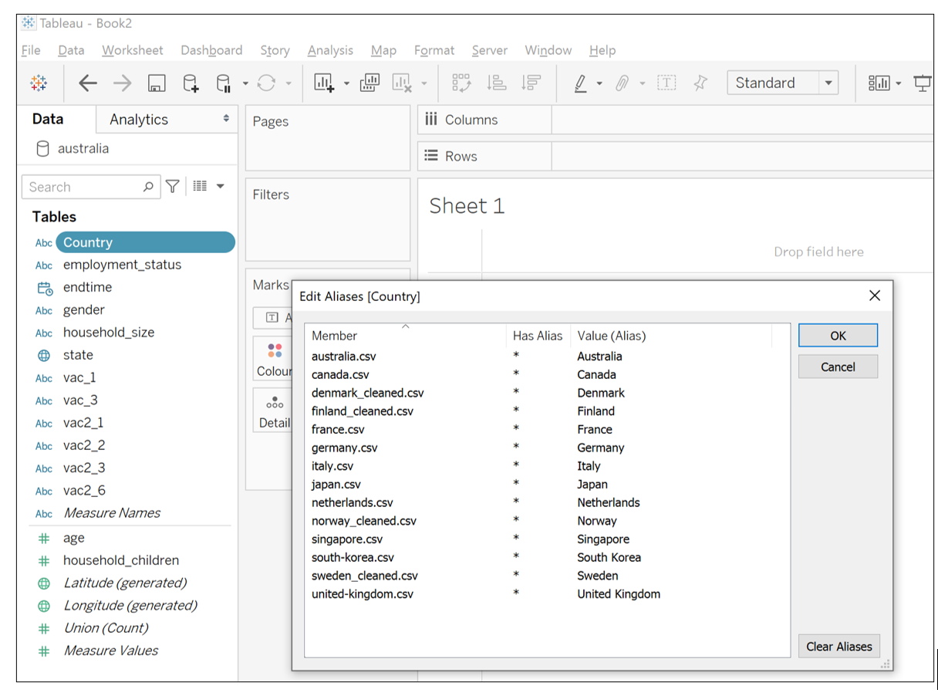Open the Analysis menu
Screen dimensions: 938x693
(329, 50)
